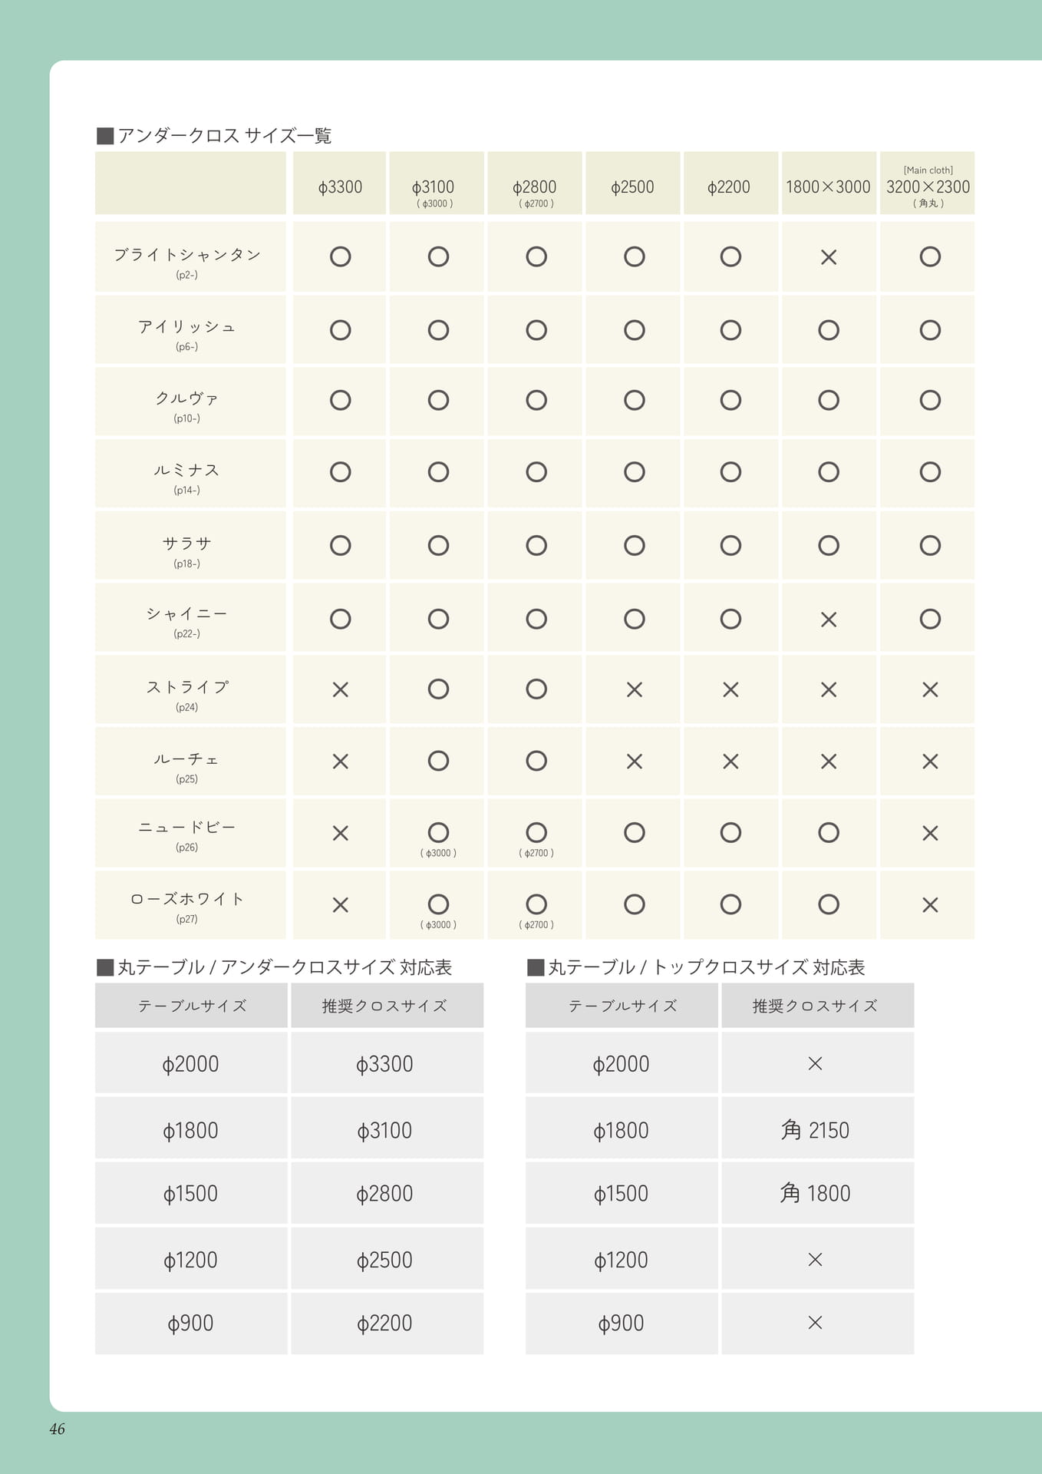Click the cross for ストライプ under φ3300

point(340,689)
